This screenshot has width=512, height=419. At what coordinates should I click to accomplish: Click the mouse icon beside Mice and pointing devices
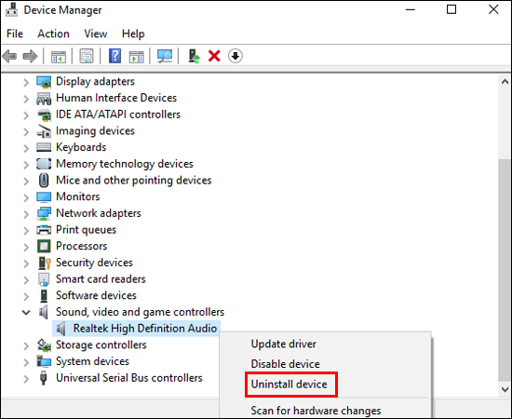[44, 181]
